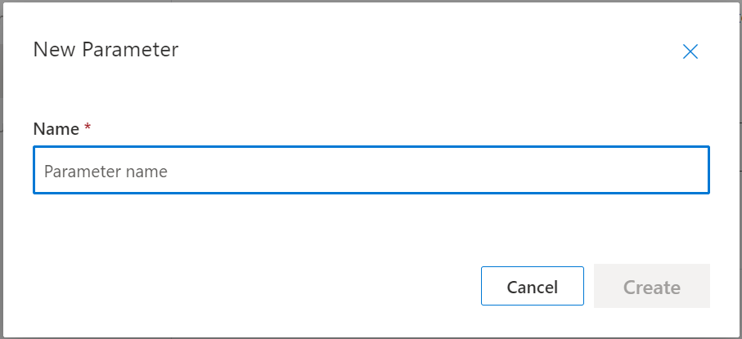742x339 pixels.
Task: Hit the X icon at the dialog's top right
Action: click(690, 51)
